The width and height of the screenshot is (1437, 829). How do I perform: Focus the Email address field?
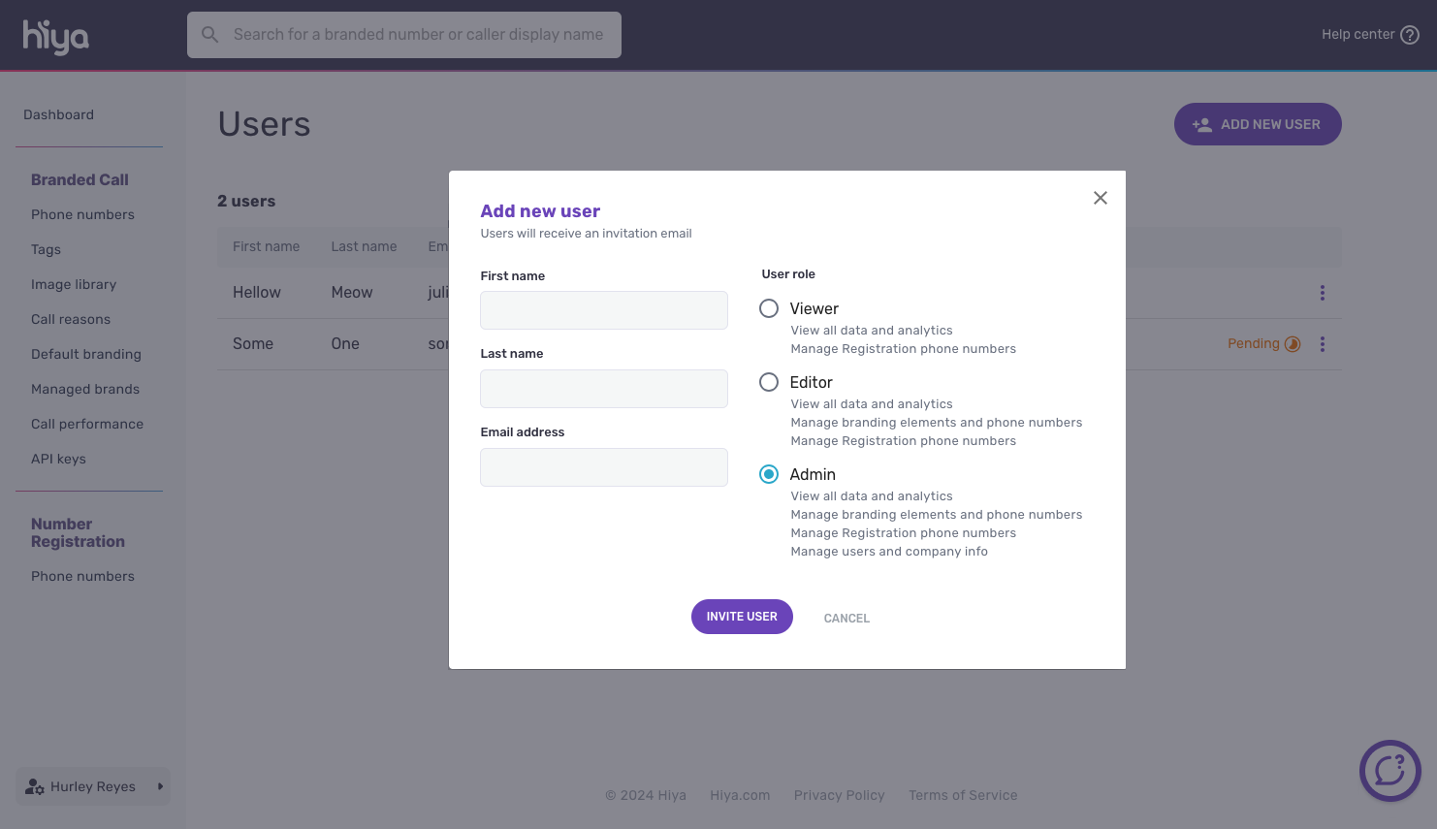coord(603,467)
